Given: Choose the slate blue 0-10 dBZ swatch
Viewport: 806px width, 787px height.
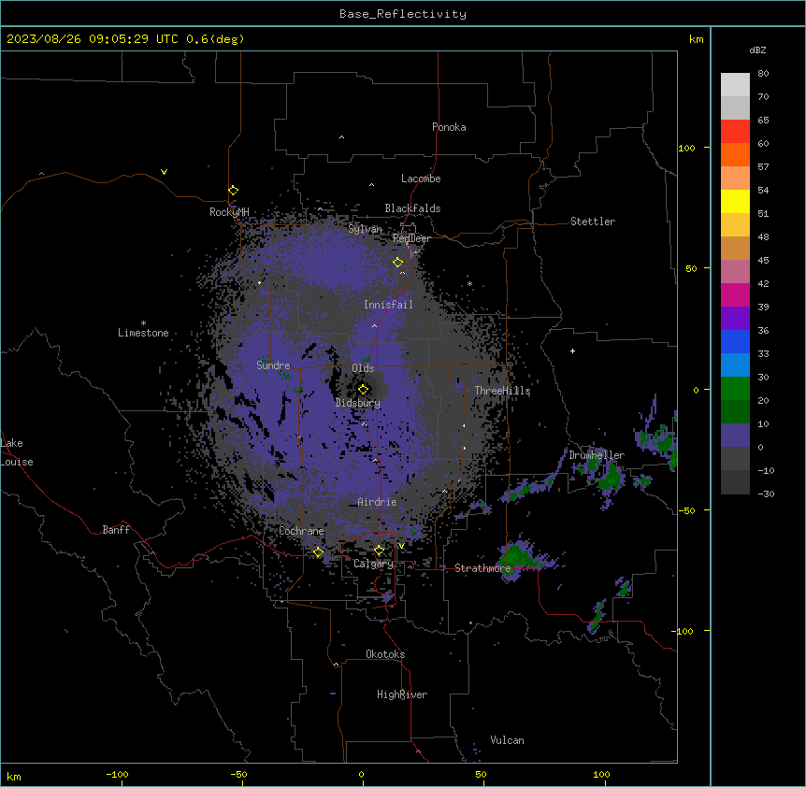Looking at the screenshot, I should [735, 436].
